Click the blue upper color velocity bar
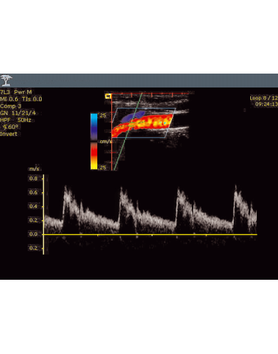 coord(94,127)
